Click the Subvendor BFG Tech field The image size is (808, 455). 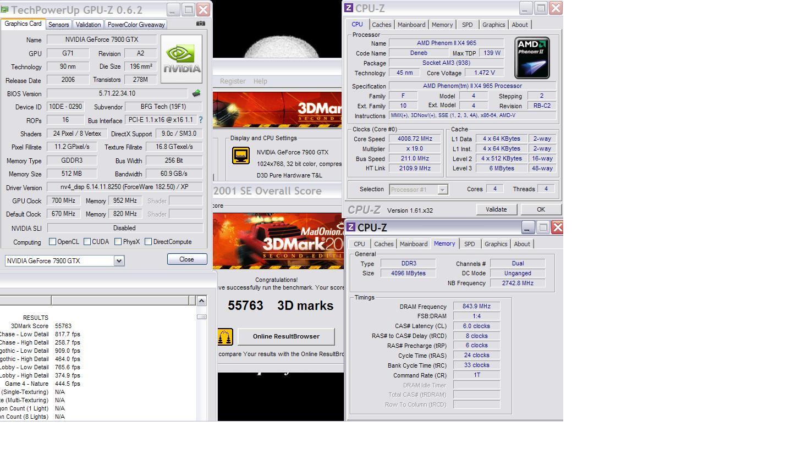163,107
